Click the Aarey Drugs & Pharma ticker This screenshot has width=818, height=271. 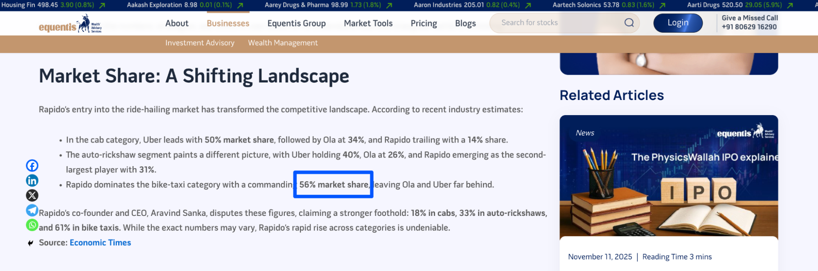click(x=329, y=5)
